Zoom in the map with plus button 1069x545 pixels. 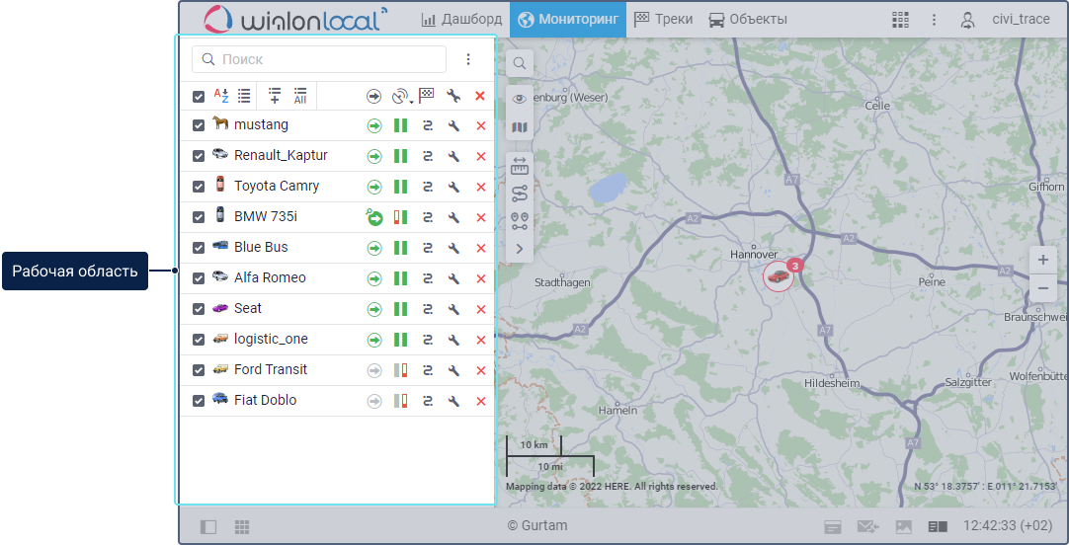[1042, 261]
